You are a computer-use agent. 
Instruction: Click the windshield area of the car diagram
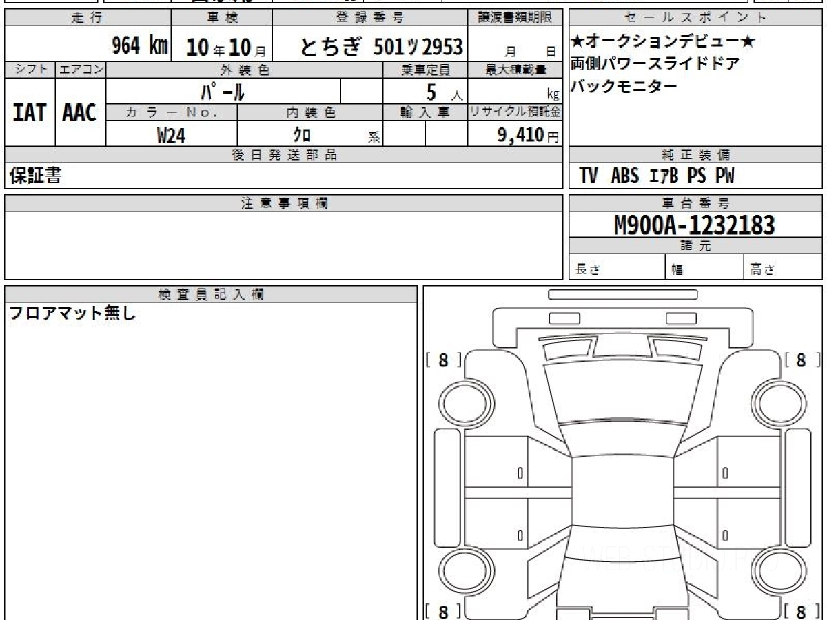620,391
